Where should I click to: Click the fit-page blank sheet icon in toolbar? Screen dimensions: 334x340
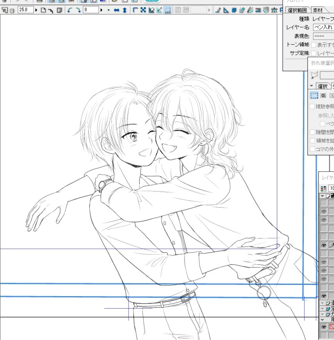click(43, 10)
